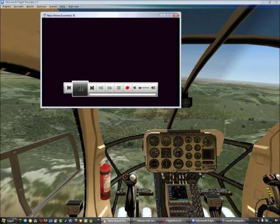Click the Nero Home Essentials title bar icon
Image resolution: width=280 pixels, height=224 pixels.
44,15
